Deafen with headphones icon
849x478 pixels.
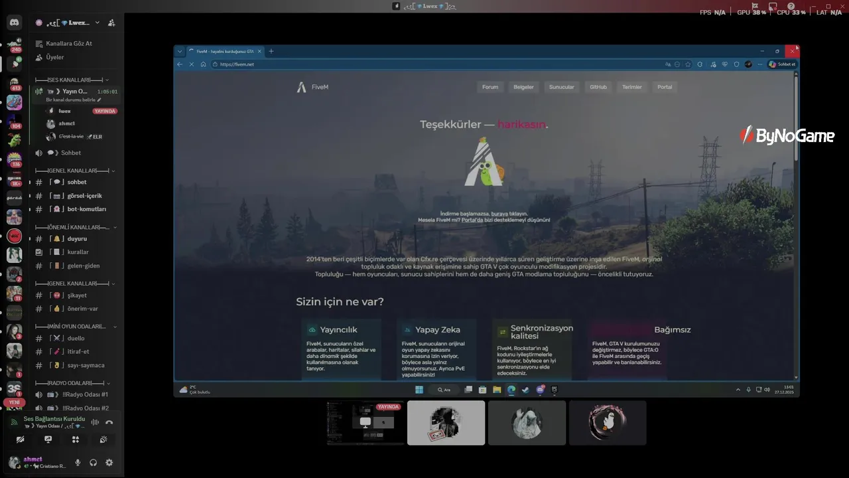94,463
